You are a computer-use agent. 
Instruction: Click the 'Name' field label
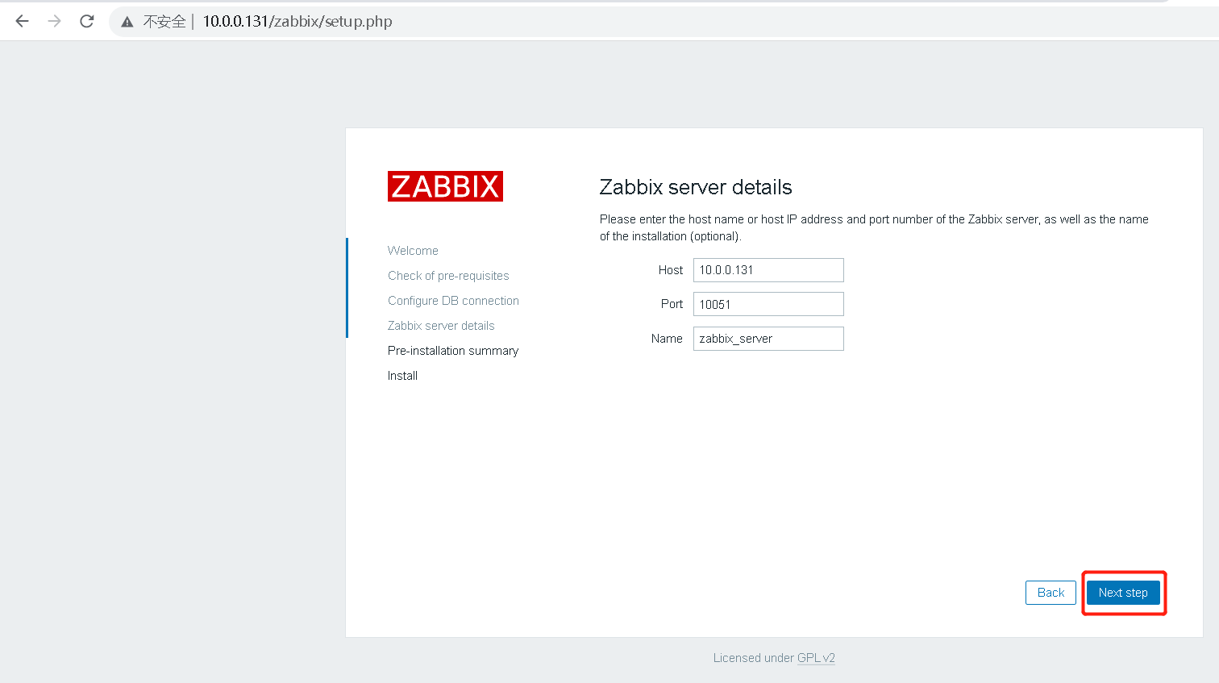click(667, 339)
